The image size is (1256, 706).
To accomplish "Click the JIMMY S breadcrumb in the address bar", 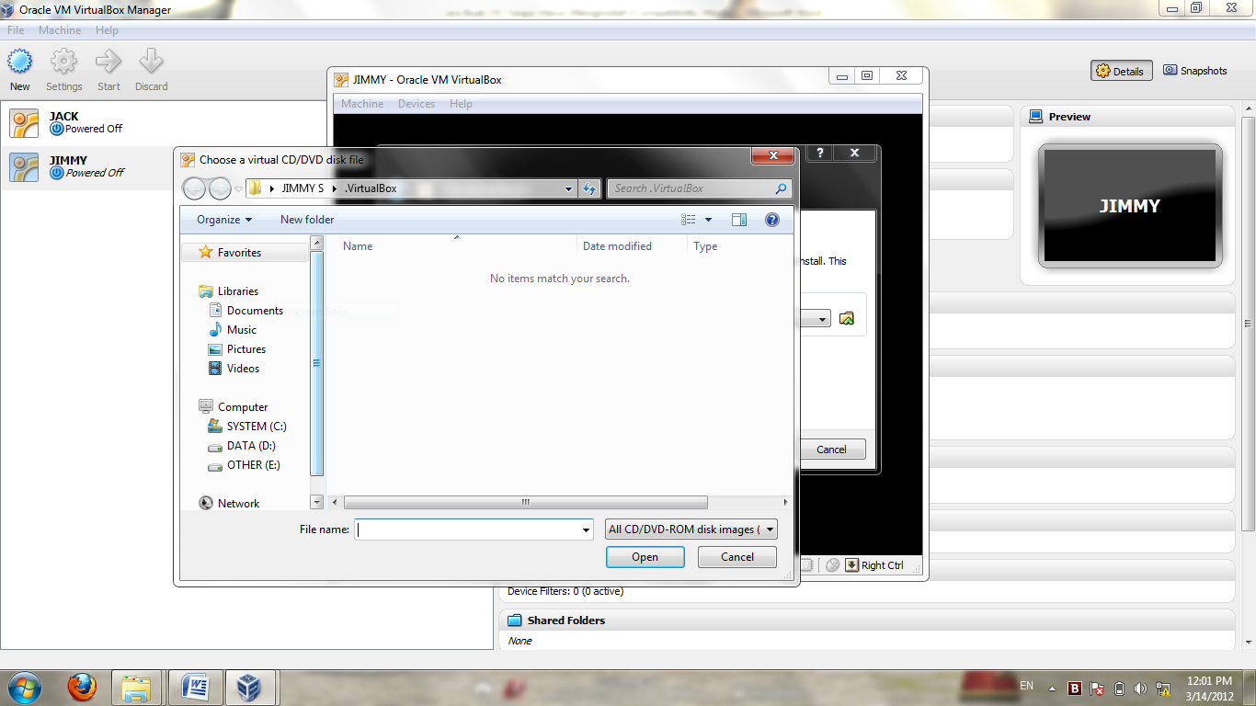I will tap(303, 188).
